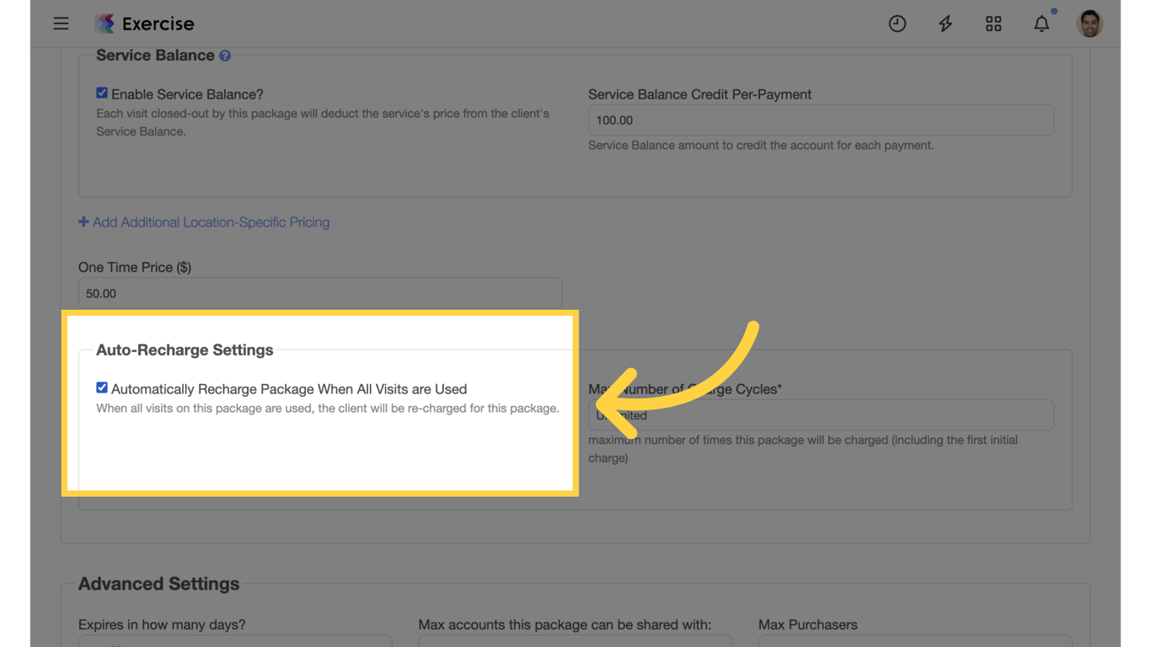Viewport: 1151px width, 647px height.
Task: Edit the One Time Price input field
Action: 320,292
